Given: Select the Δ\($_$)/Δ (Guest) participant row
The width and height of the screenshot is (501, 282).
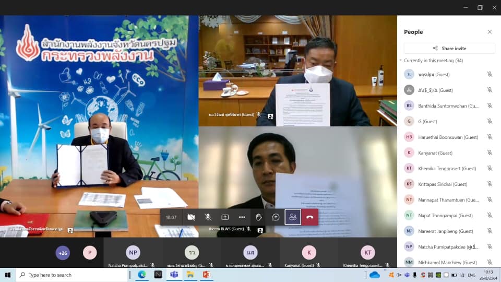Looking at the screenshot, I should tap(449, 90).
